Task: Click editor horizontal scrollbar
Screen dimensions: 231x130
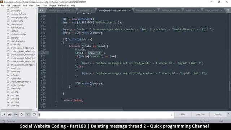Action: 80,110
